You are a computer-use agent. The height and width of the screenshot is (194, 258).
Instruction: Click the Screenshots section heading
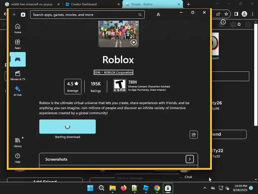[x=56, y=159]
